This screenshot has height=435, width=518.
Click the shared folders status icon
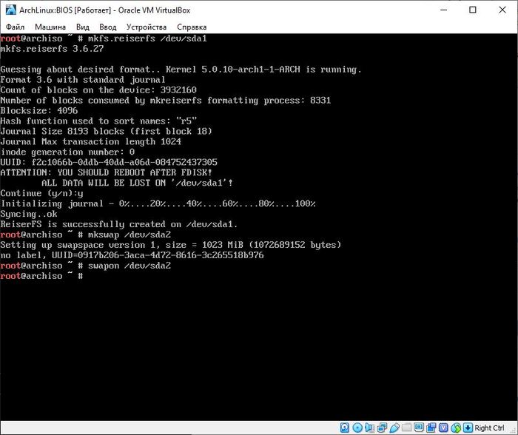pos(407,428)
